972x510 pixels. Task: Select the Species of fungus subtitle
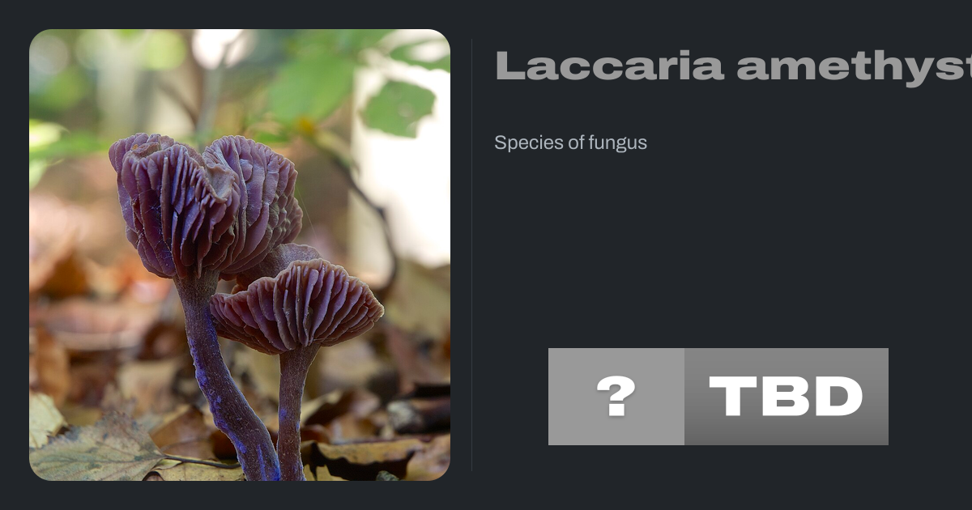(570, 143)
